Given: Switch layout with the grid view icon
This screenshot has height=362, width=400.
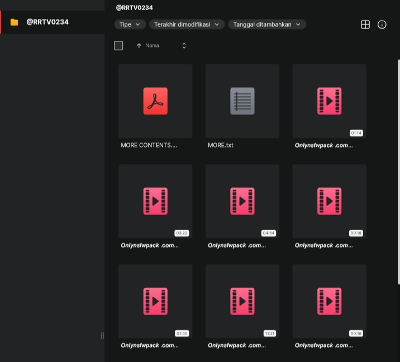Looking at the screenshot, I should tap(365, 25).
